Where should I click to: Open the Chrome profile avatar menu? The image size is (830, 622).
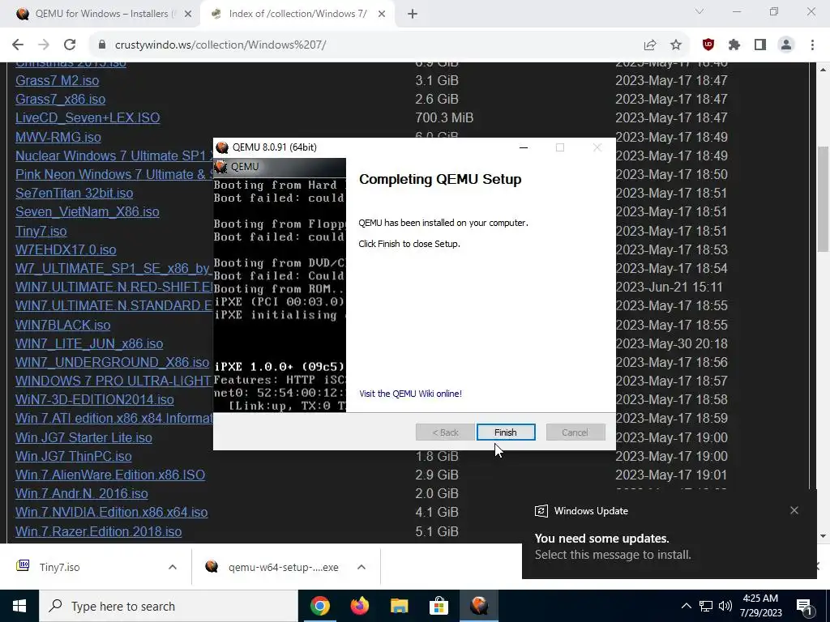(x=786, y=45)
